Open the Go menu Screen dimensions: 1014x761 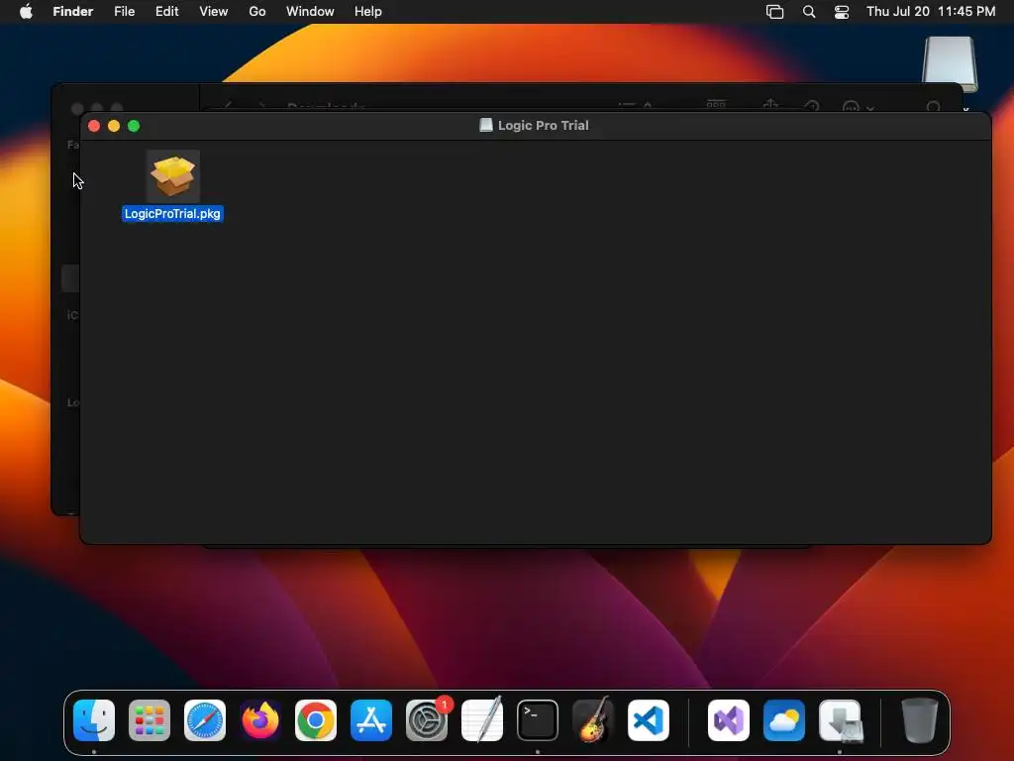click(257, 12)
